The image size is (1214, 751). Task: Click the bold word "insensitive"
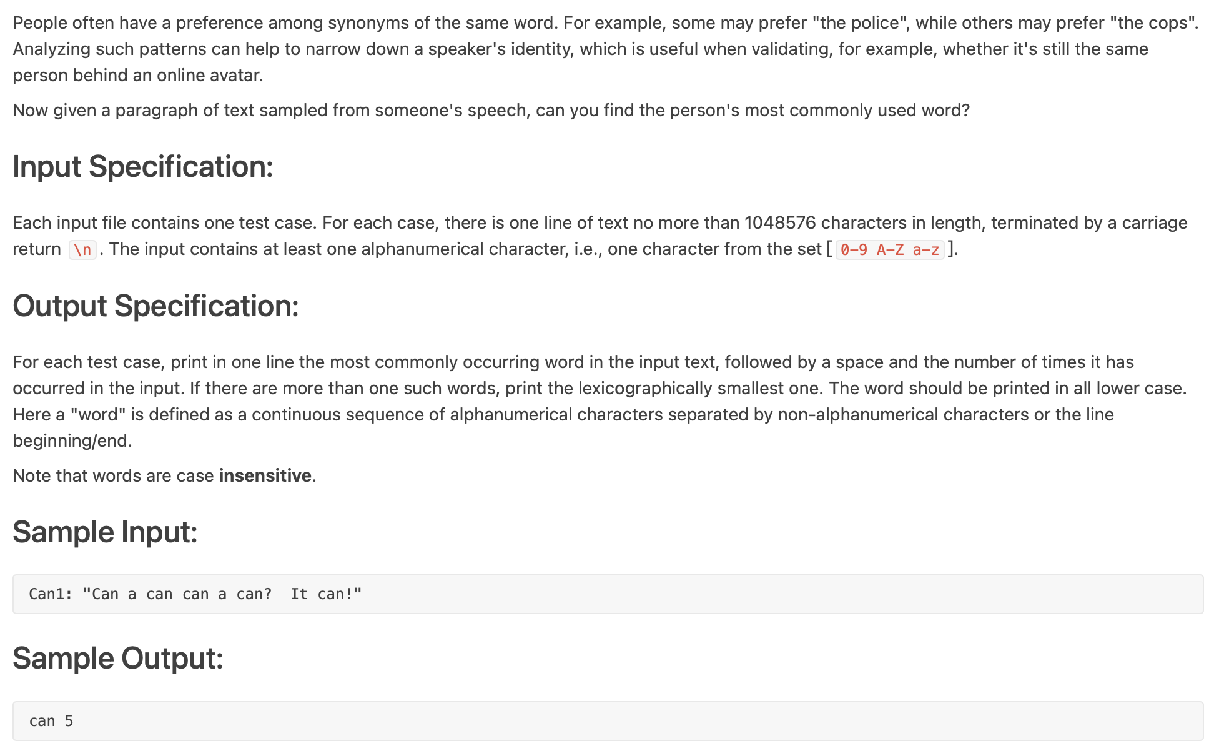[x=265, y=476]
